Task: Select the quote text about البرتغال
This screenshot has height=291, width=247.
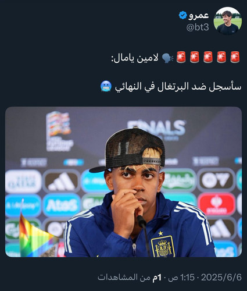Action: [178, 87]
